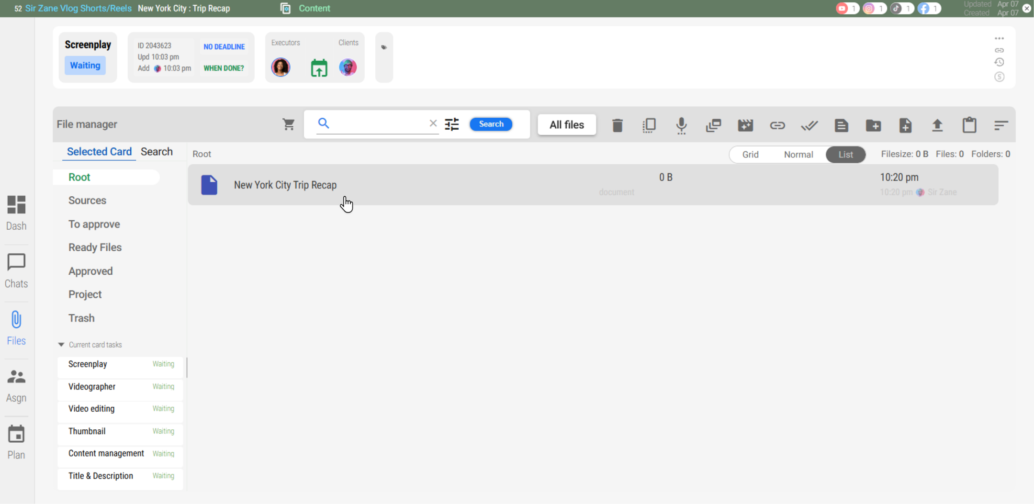Click the microphone record icon
The image size is (1034, 504).
pyautogui.click(x=681, y=125)
